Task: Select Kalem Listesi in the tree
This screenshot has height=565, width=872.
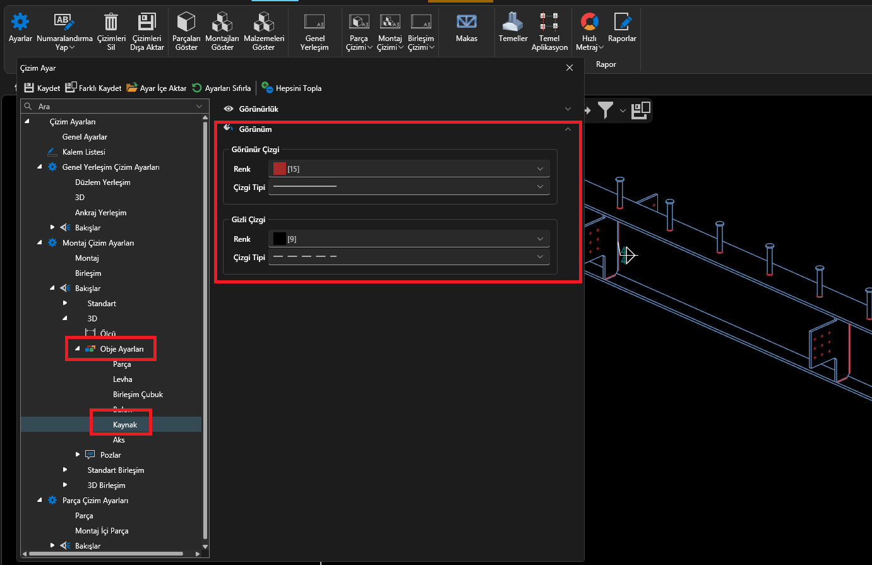Action: pos(83,152)
